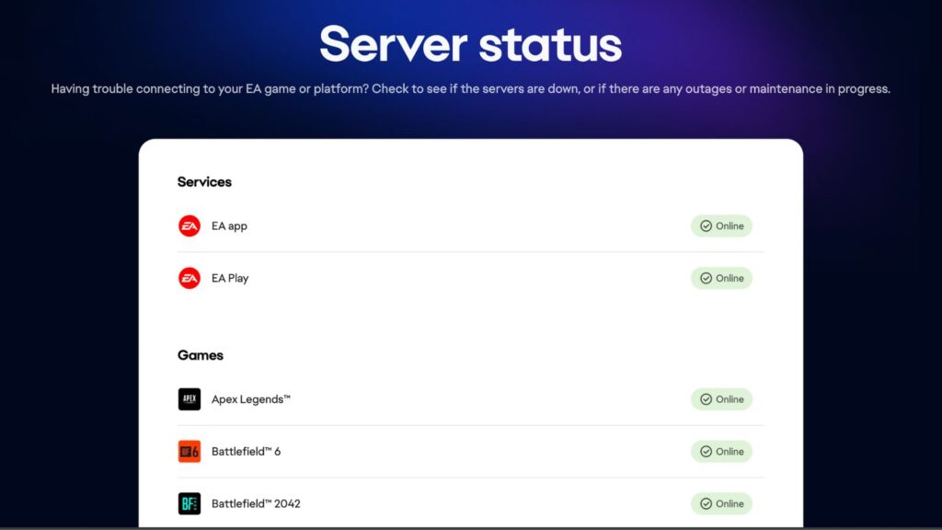This screenshot has height=530, width=942.
Task: Select the Battlefield 6 list entry
Action: (x=244, y=451)
